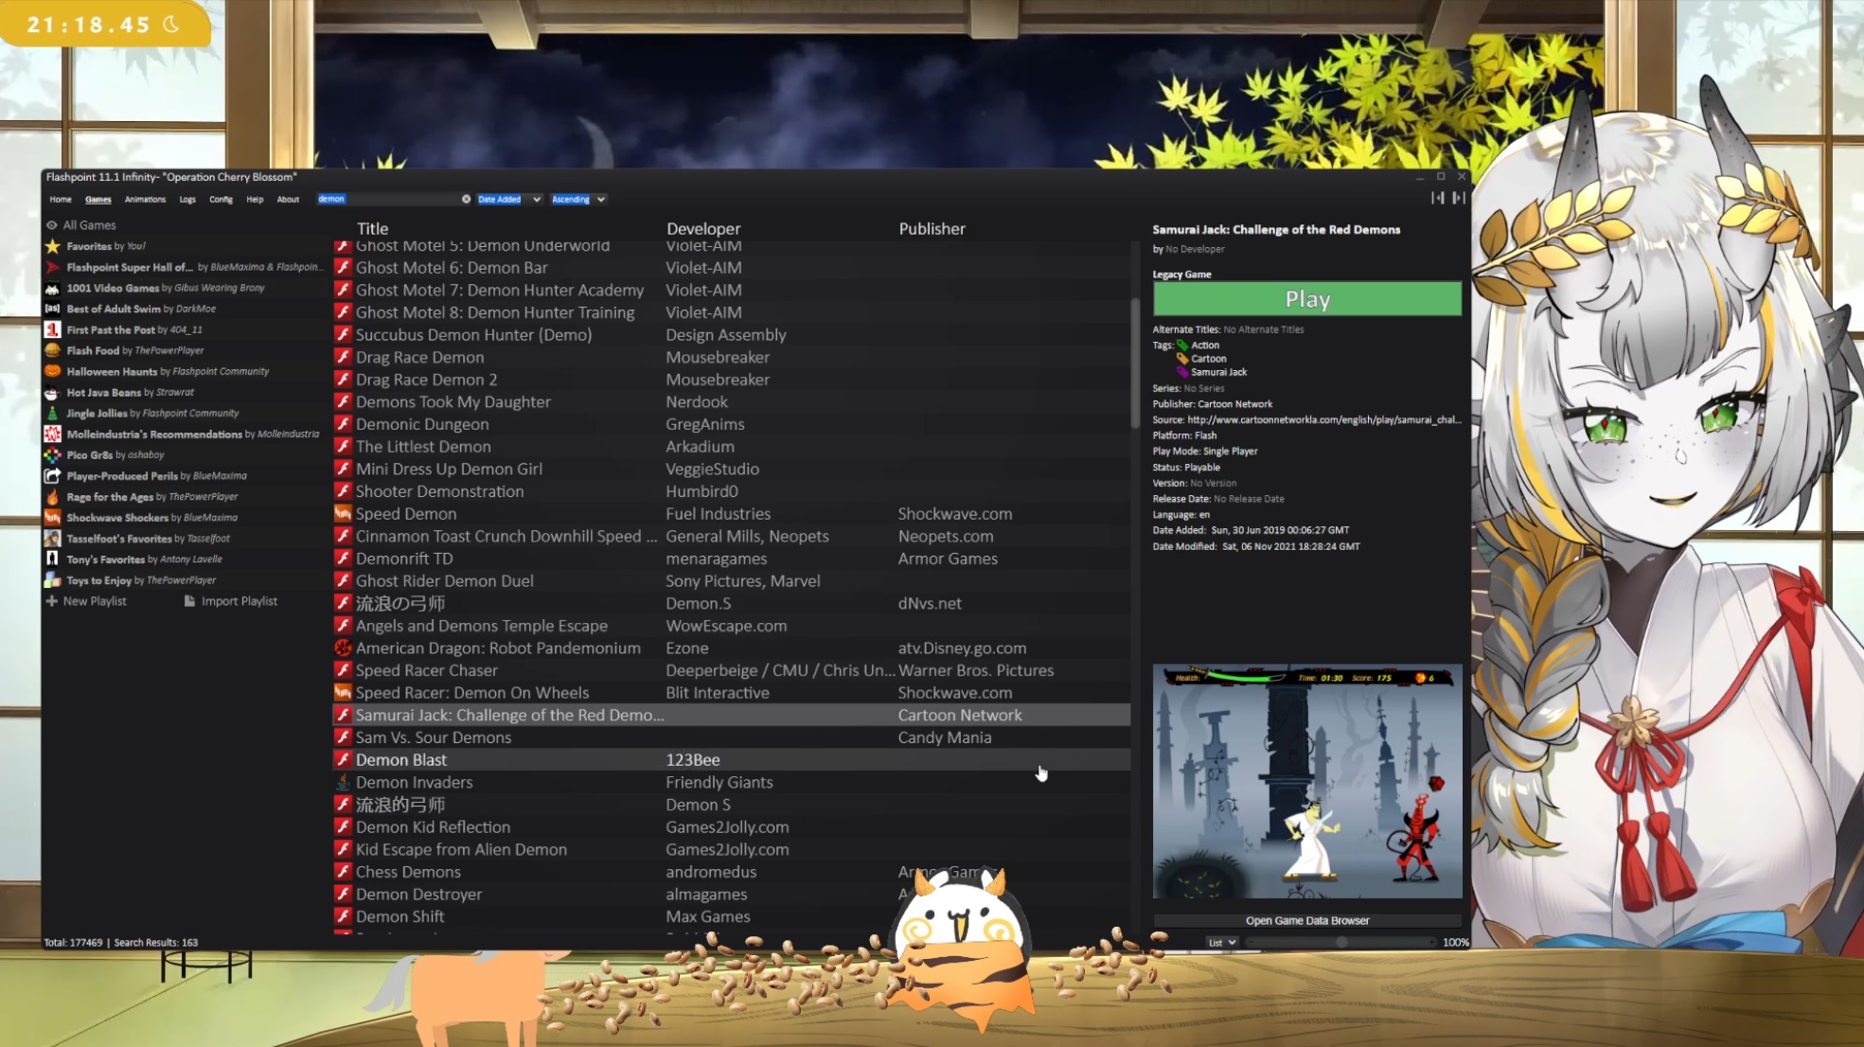Viewport: 1864px width, 1047px height.
Task: Click the Java icon beside Demon Invaders
Action: coord(343,782)
